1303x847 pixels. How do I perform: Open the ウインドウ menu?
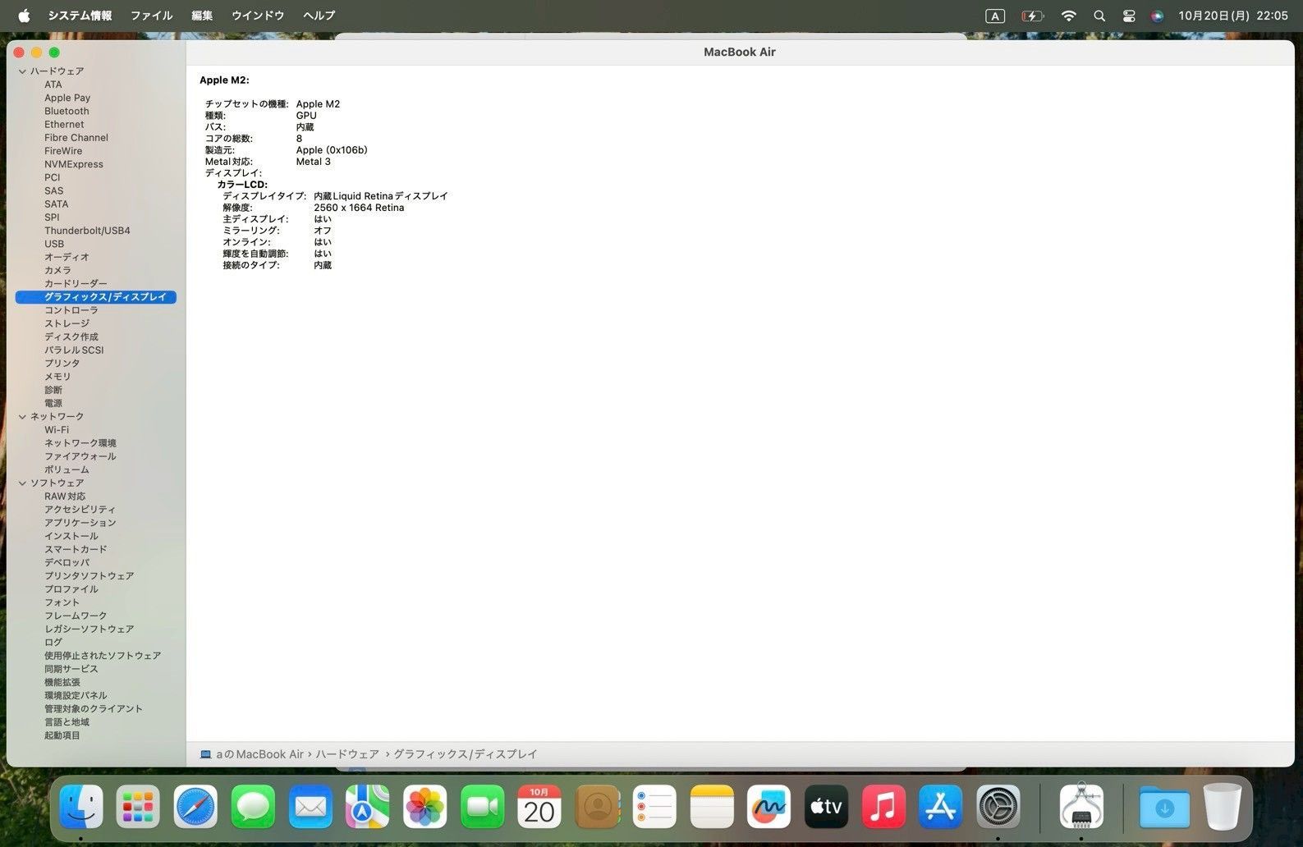(258, 16)
